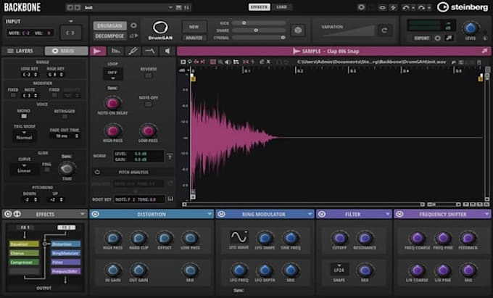Image resolution: width=493 pixels, height=298 pixels.
Task: Toggle the Frequency Shifter power button
Action: click(399, 214)
